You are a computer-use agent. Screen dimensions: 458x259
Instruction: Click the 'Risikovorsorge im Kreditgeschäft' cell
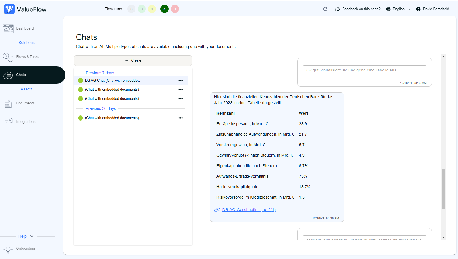[x=255, y=197]
